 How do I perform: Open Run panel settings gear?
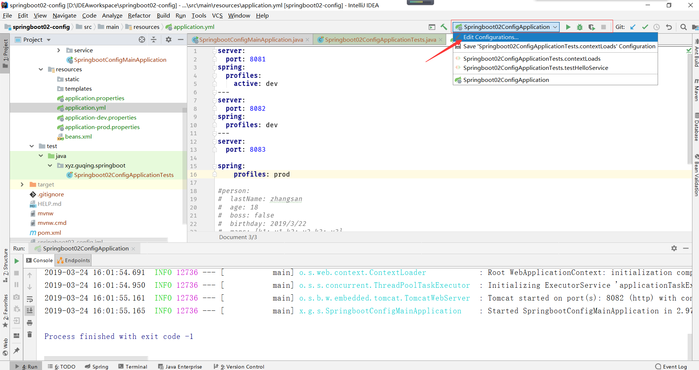(x=674, y=248)
